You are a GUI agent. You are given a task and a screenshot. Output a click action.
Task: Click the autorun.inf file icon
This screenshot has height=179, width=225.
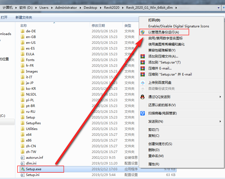[x=22, y=157]
